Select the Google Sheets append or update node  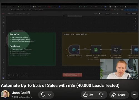point(96,50)
